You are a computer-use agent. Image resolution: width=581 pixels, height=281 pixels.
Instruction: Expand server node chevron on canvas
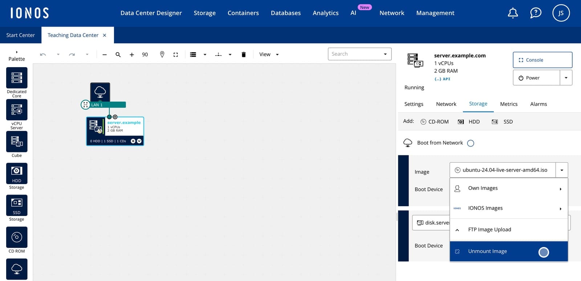(x=139, y=141)
